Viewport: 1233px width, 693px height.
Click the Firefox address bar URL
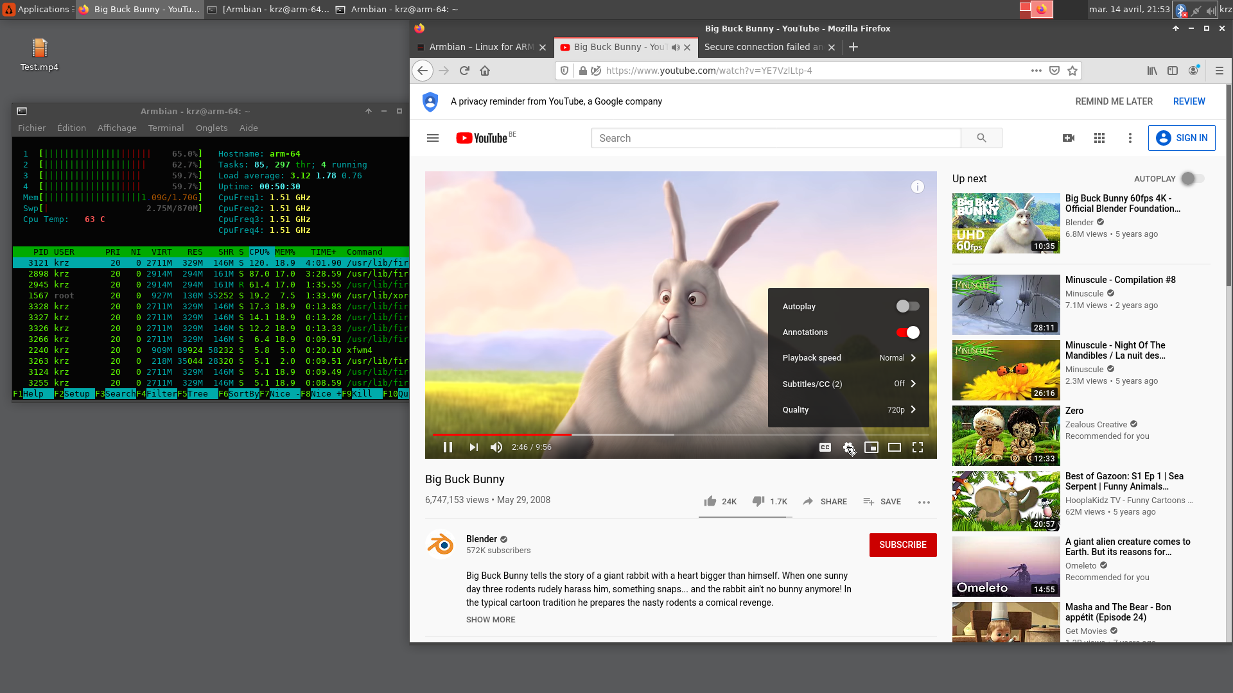(x=709, y=71)
